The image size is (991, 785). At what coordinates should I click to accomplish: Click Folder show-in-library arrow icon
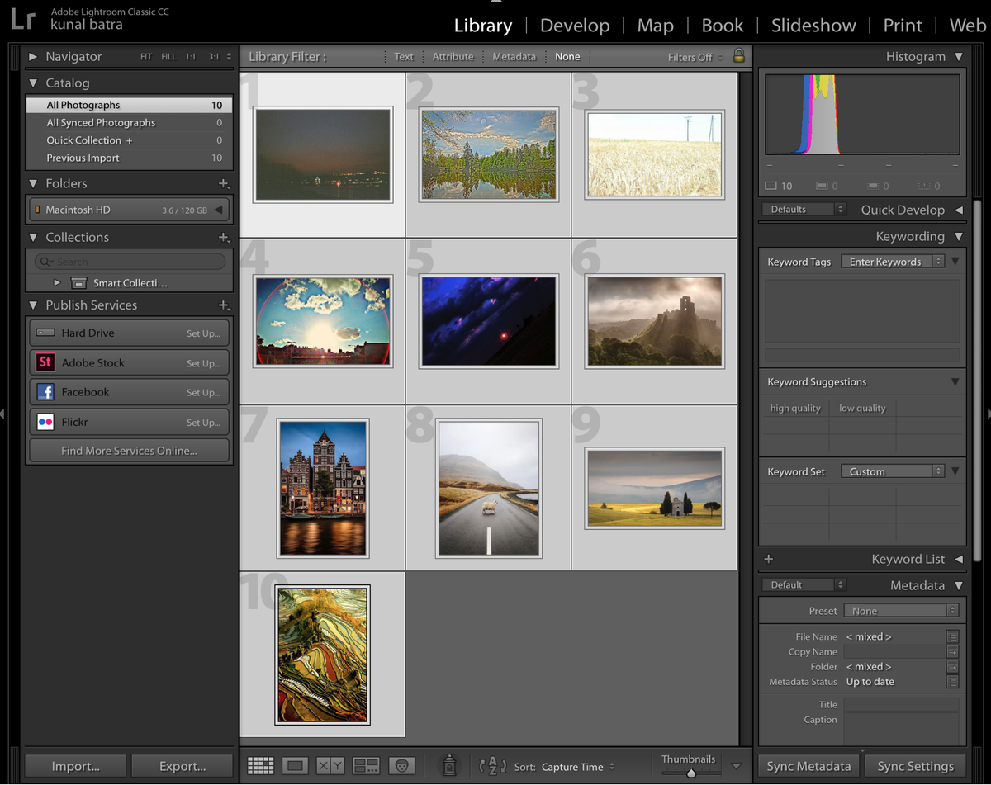[x=952, y=666]
